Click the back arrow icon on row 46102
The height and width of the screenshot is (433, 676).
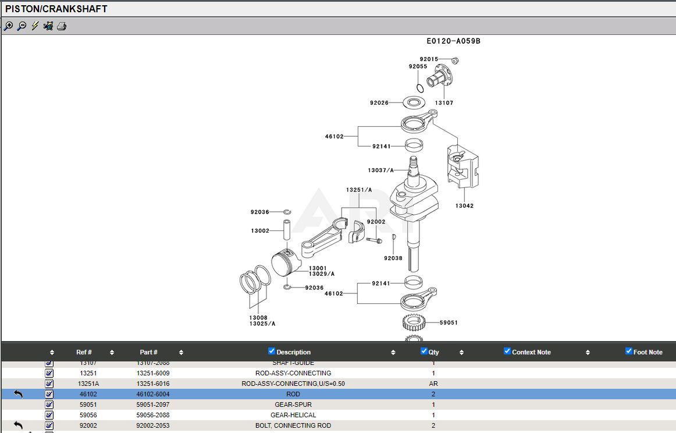tap(18, 394)
